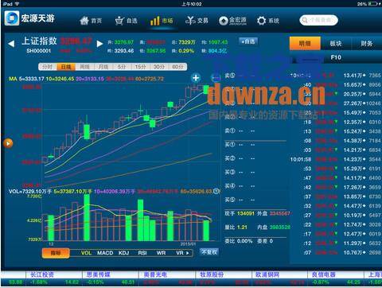Select the MACD indicator
Screen dimensions: 382x288
click(105, 253)
